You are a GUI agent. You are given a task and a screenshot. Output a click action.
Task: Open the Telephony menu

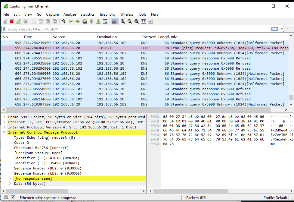(x=107, y=14)
